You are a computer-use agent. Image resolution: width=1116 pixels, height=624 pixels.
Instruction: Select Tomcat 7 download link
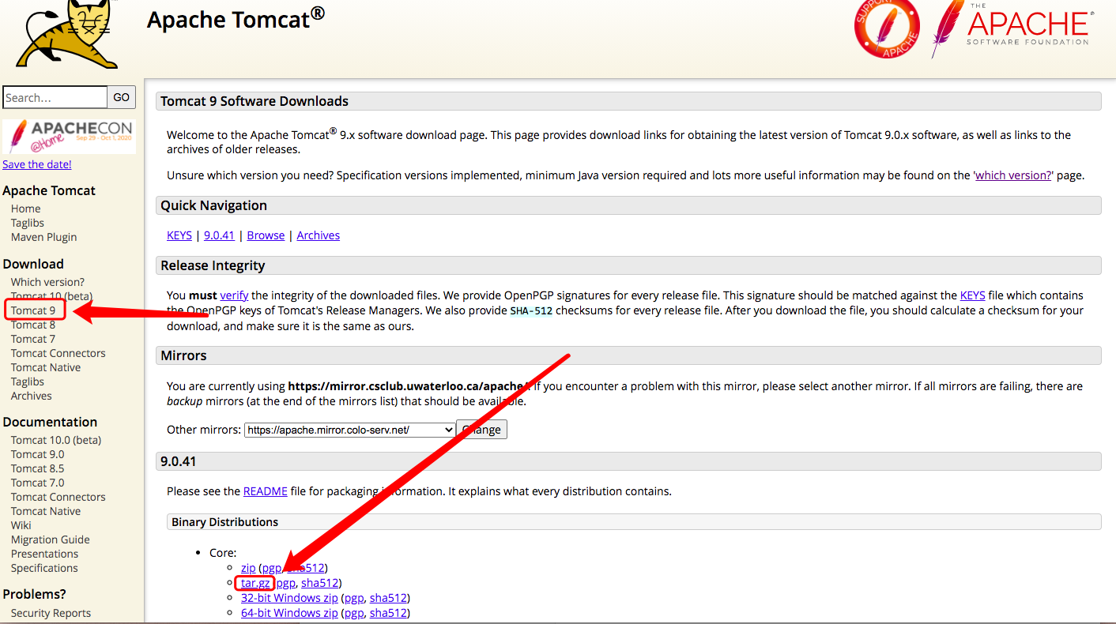click(x=33, y=339)
